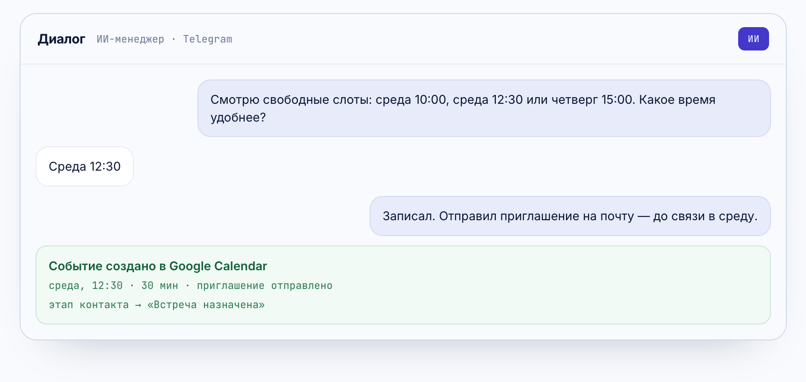Click the «Встреча назначена» stage name

206,305
